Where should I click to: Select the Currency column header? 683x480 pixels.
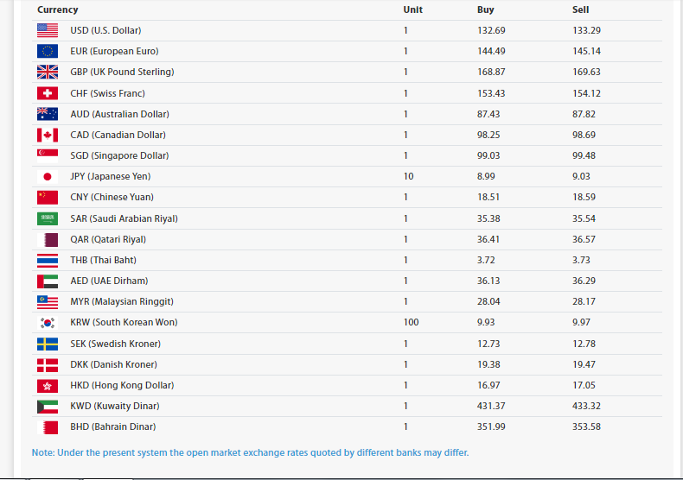click(58, 10)
